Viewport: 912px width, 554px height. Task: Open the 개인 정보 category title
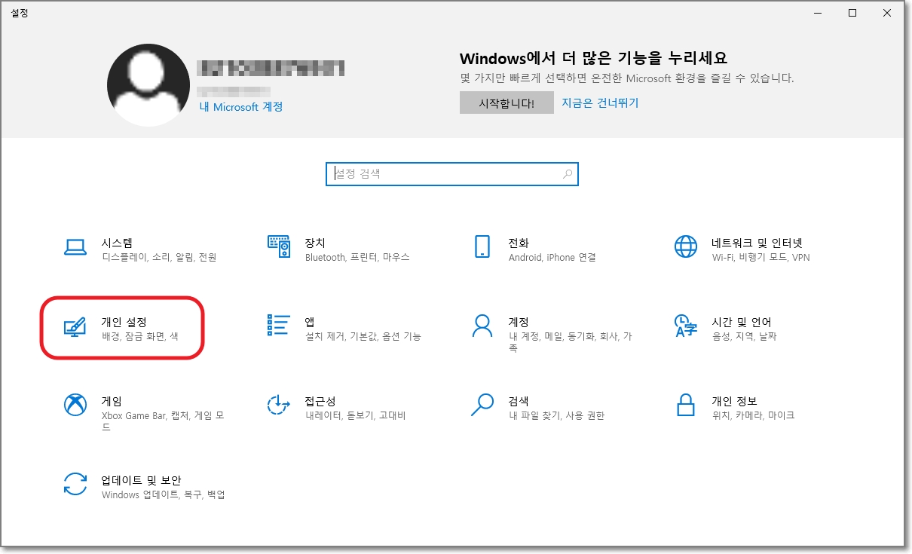pos(735,401)
